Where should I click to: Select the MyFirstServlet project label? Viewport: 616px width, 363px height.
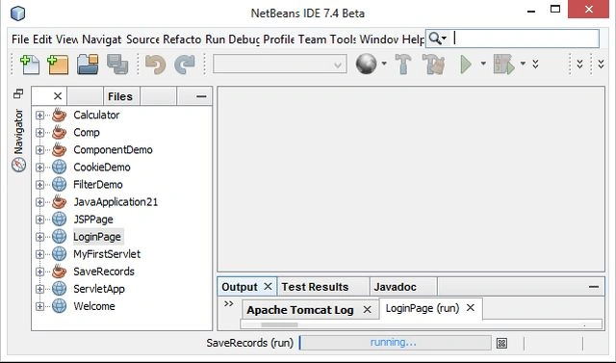107,254
